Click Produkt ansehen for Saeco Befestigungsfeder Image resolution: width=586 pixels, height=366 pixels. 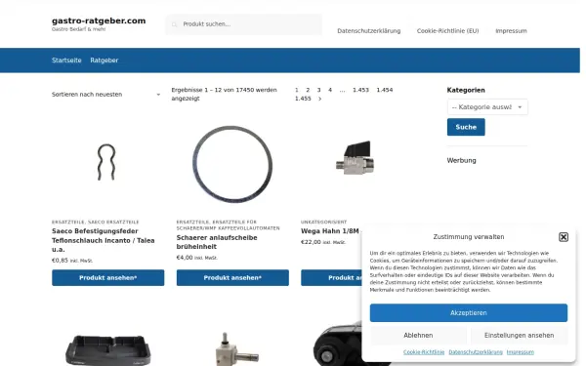pyautogui.click(x=108, y=278)
